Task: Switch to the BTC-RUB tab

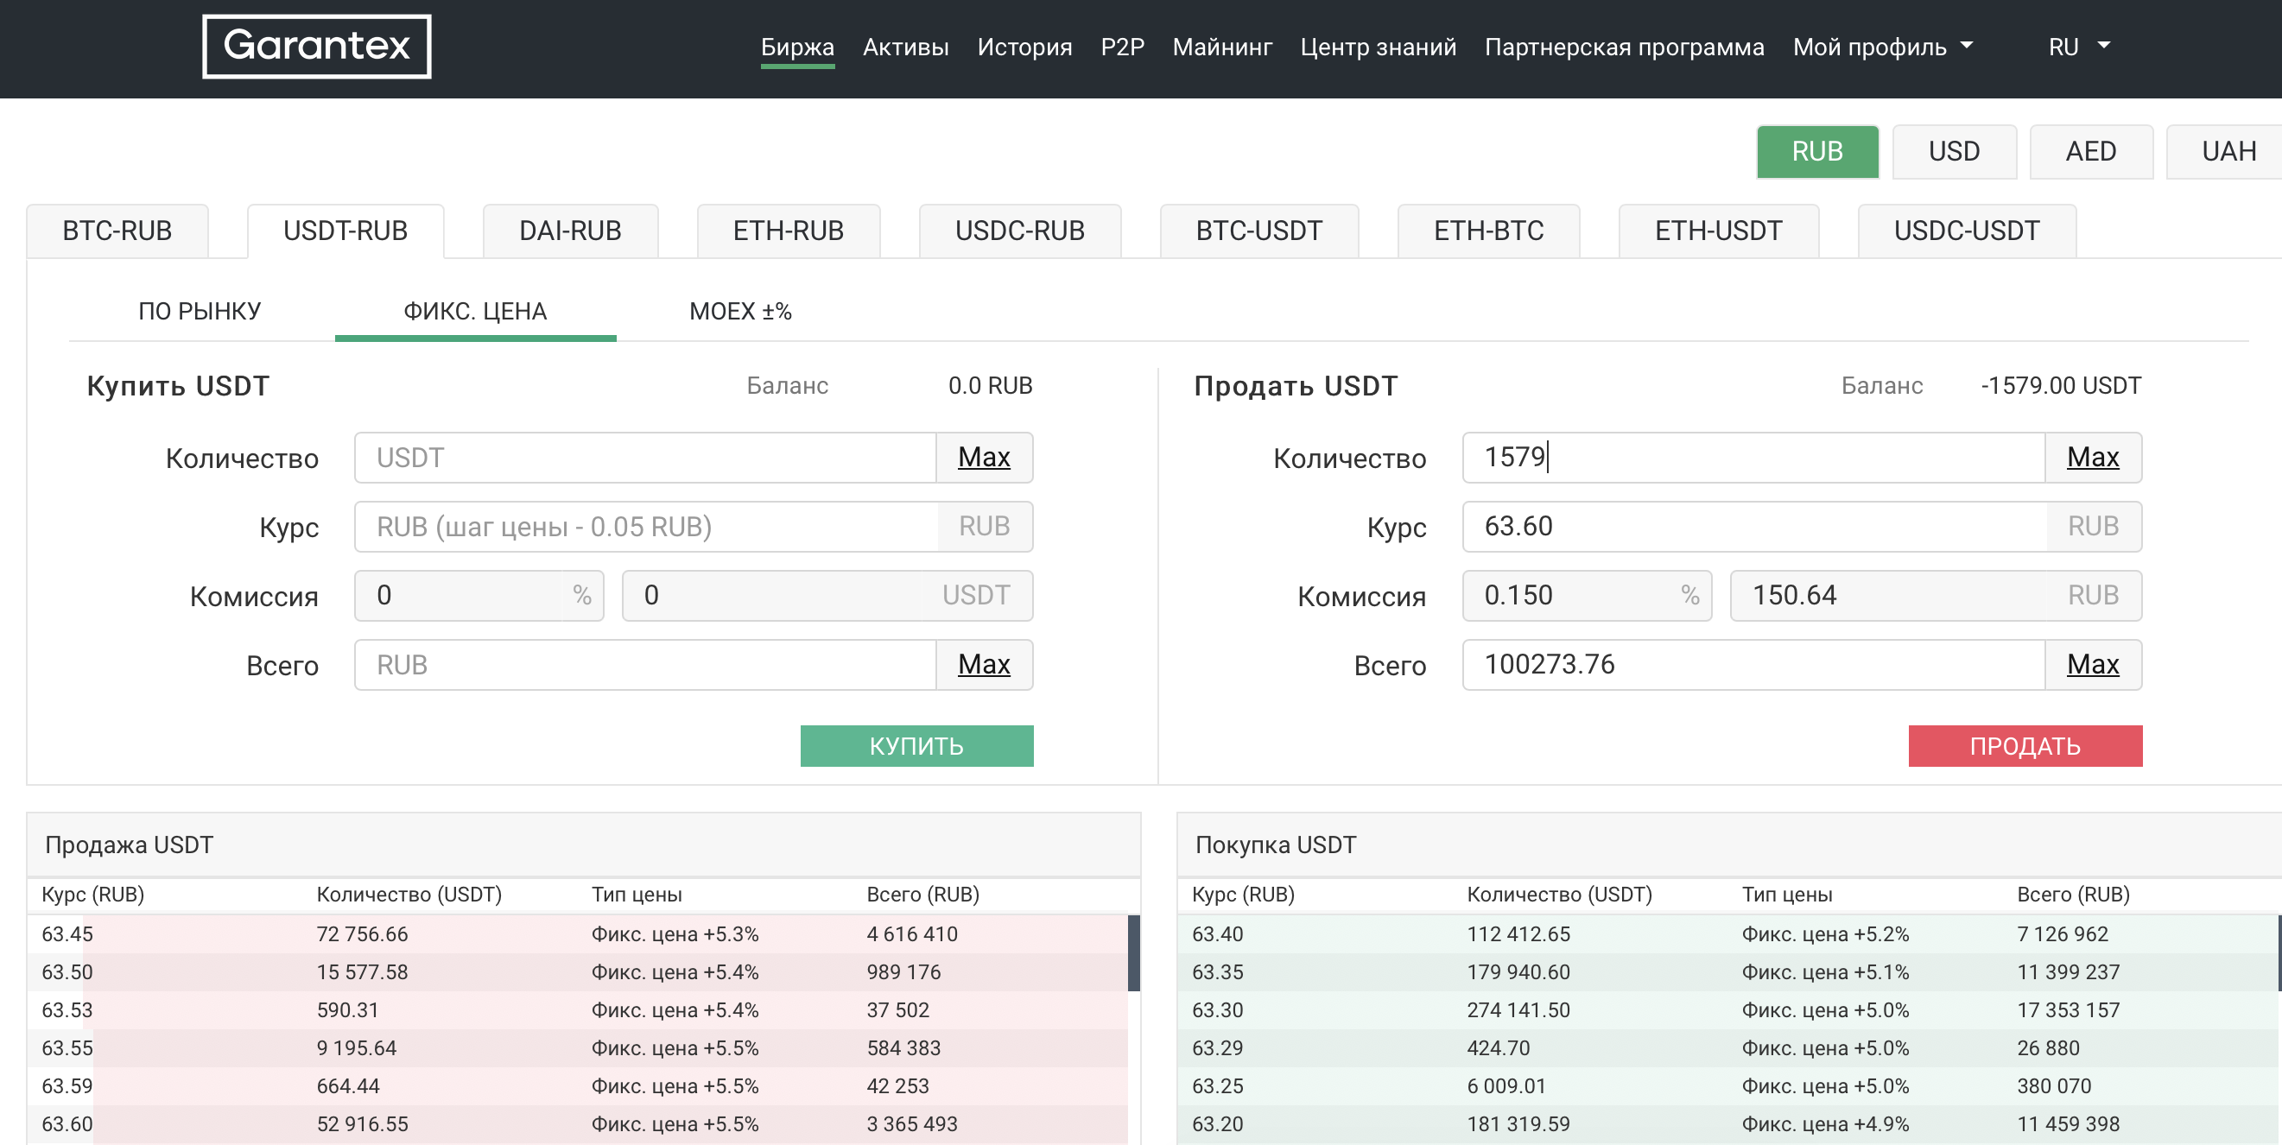Action: pos(117,231)
